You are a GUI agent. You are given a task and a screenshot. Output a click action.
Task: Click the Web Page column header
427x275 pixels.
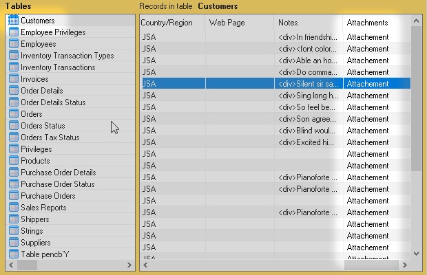coord(227,23)
